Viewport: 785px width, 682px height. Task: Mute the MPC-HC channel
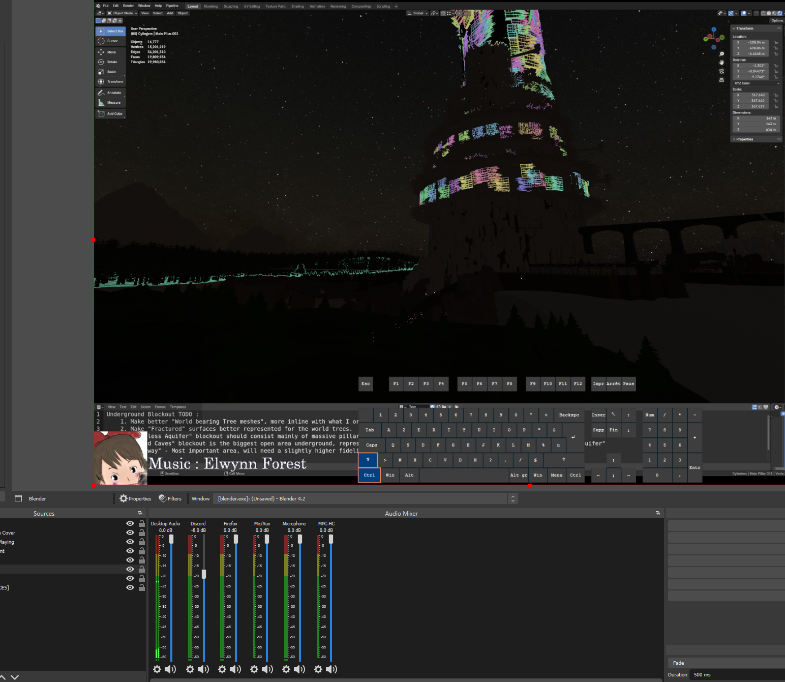point(331,669)
